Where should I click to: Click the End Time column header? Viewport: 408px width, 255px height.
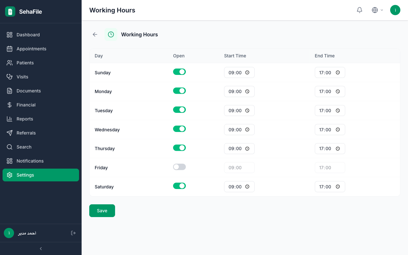point(324,56)
